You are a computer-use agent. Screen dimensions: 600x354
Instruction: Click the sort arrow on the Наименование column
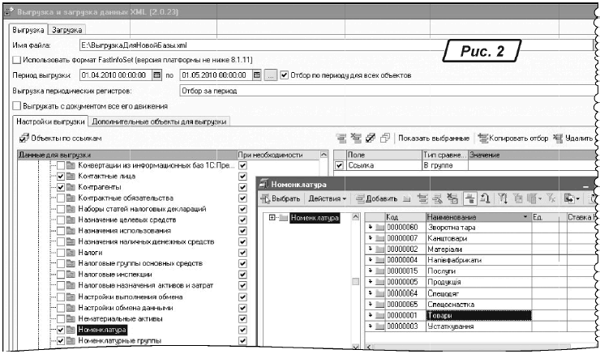[x=524, y=217]
